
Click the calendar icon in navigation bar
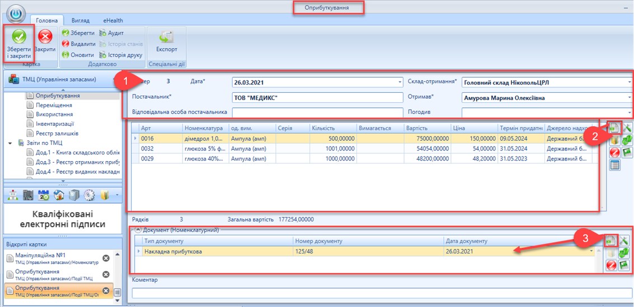coord(43,195)
